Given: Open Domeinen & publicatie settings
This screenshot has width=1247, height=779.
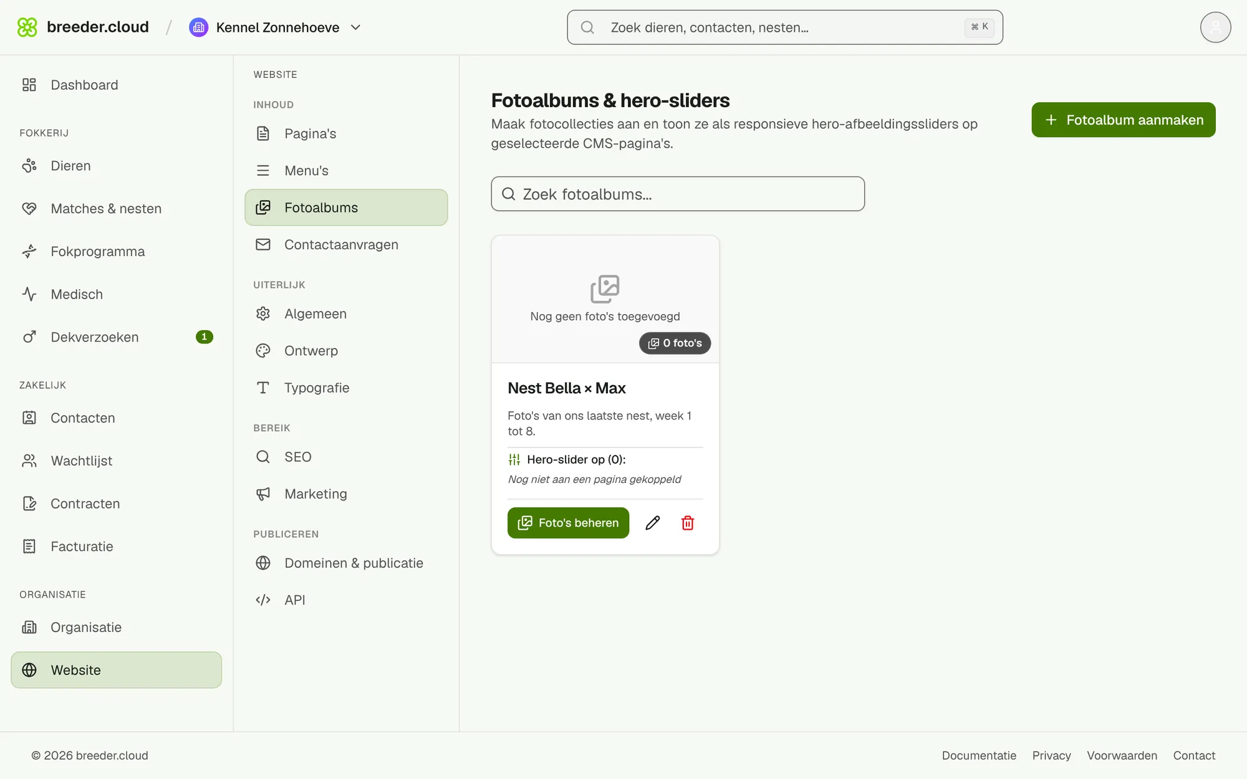Looking at the screenshot, I should (346, 563).
